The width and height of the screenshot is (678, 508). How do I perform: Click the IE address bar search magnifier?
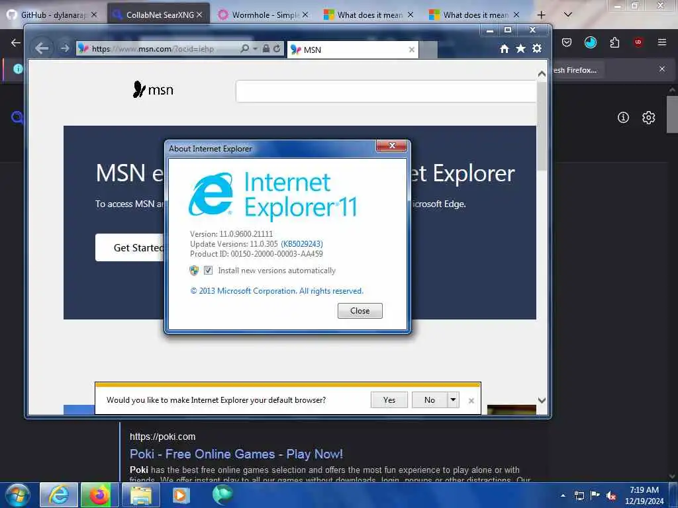tap(245, 48)
